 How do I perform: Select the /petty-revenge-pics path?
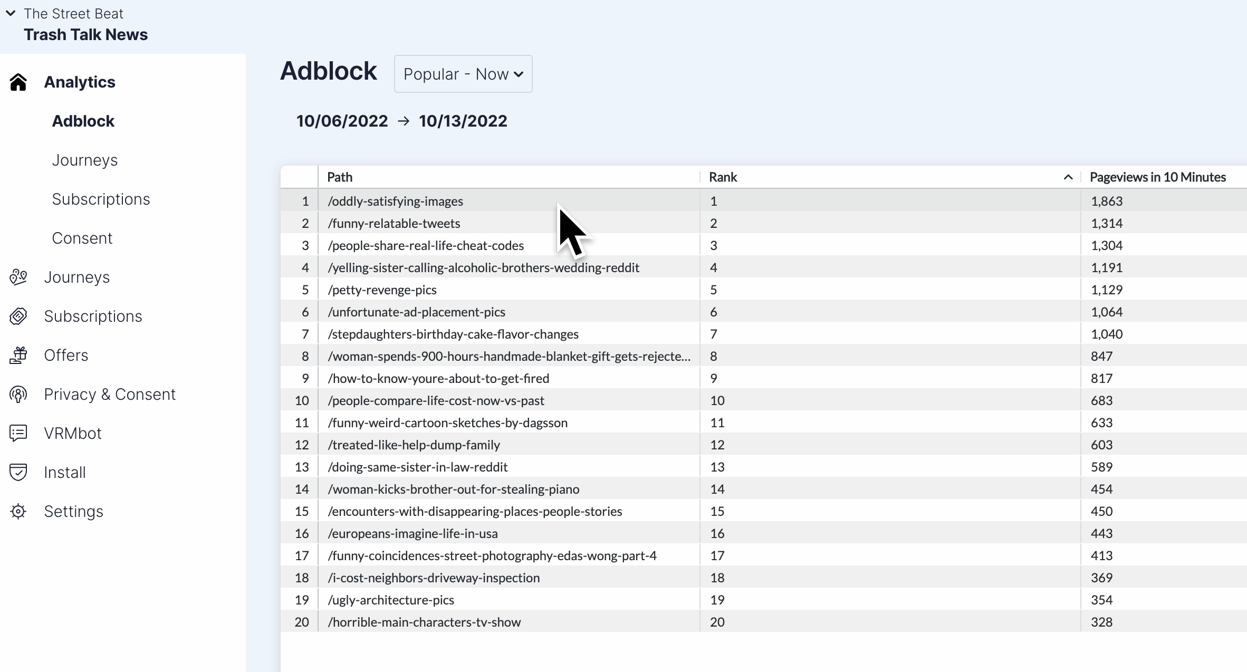tap(382, 290)
